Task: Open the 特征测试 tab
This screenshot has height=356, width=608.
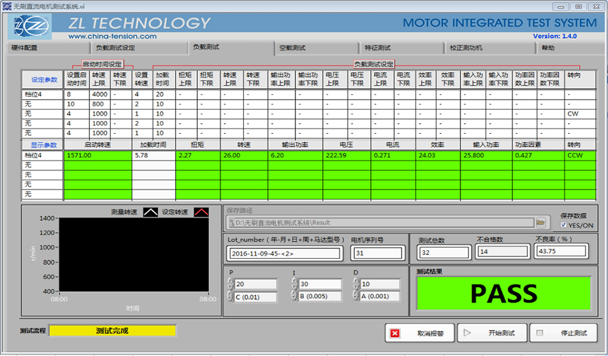Action: 377,48
